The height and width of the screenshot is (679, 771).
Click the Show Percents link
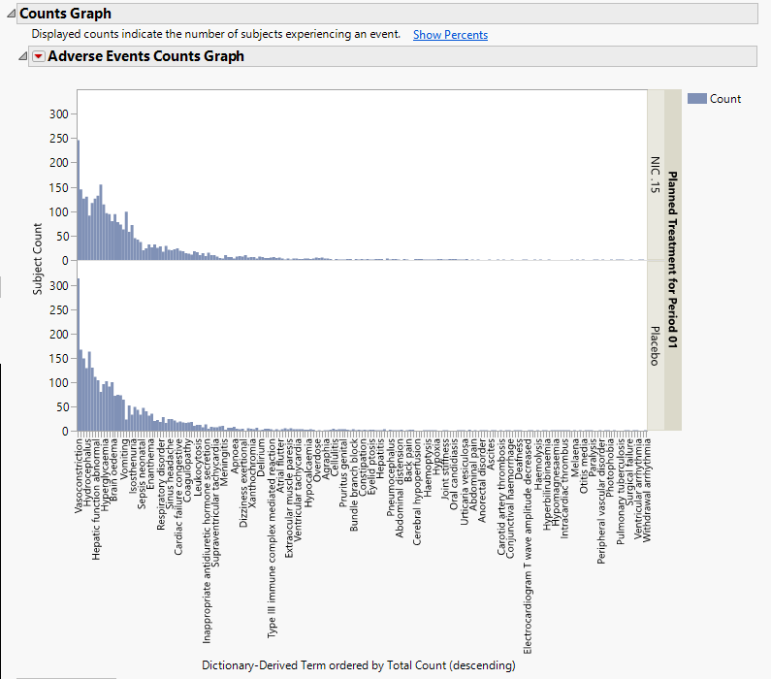coord(450,35)
